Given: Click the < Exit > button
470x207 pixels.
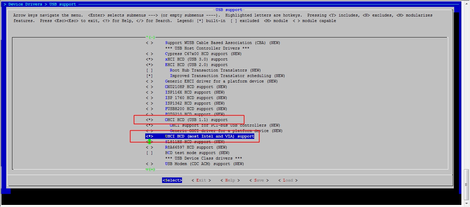Looking at the screenshot, I should click(x=201, y=180).
